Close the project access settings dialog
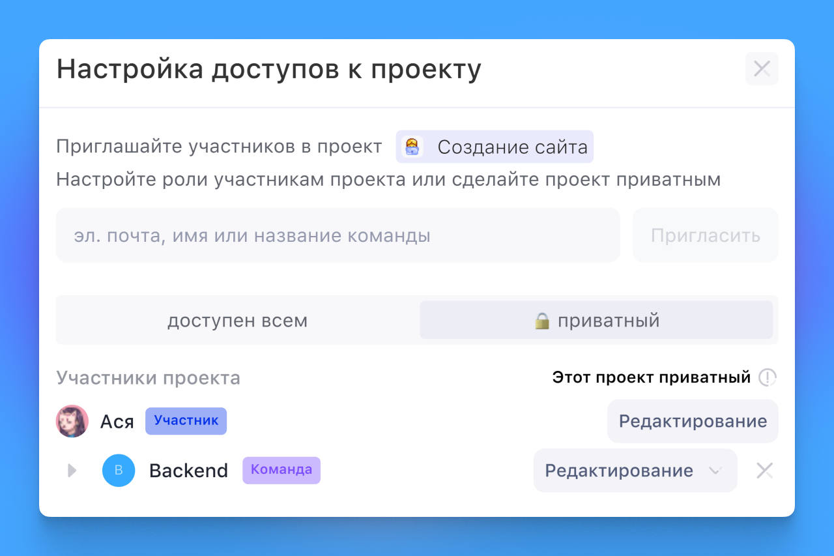The image size is (834, 556). pyautogui.click(x=762, y=68)
